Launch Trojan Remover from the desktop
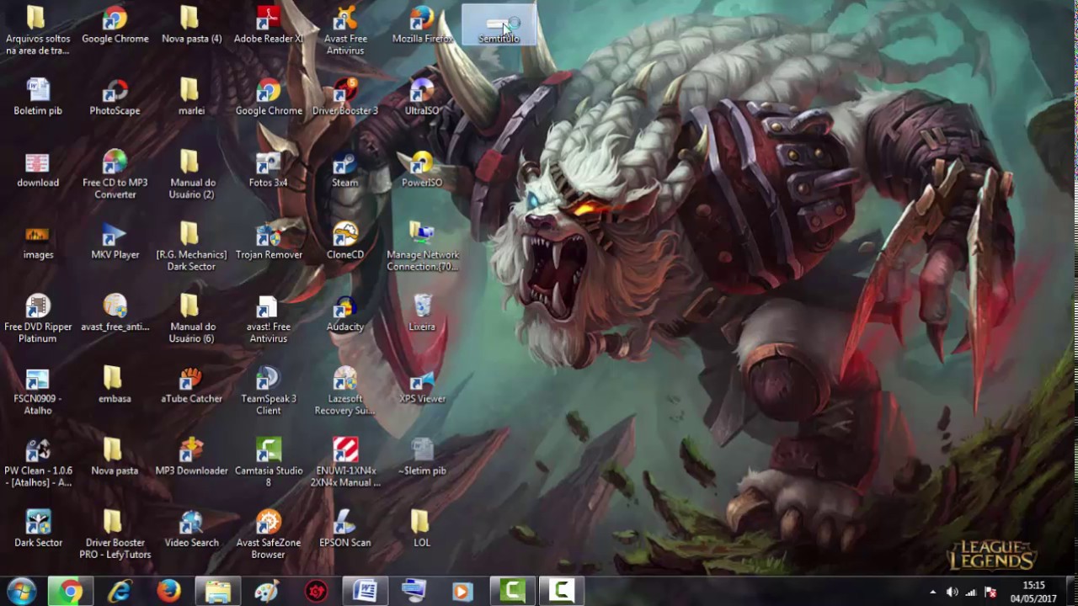Image resolution: width=1078 pixels, height=606 pixels. (269, 241)
